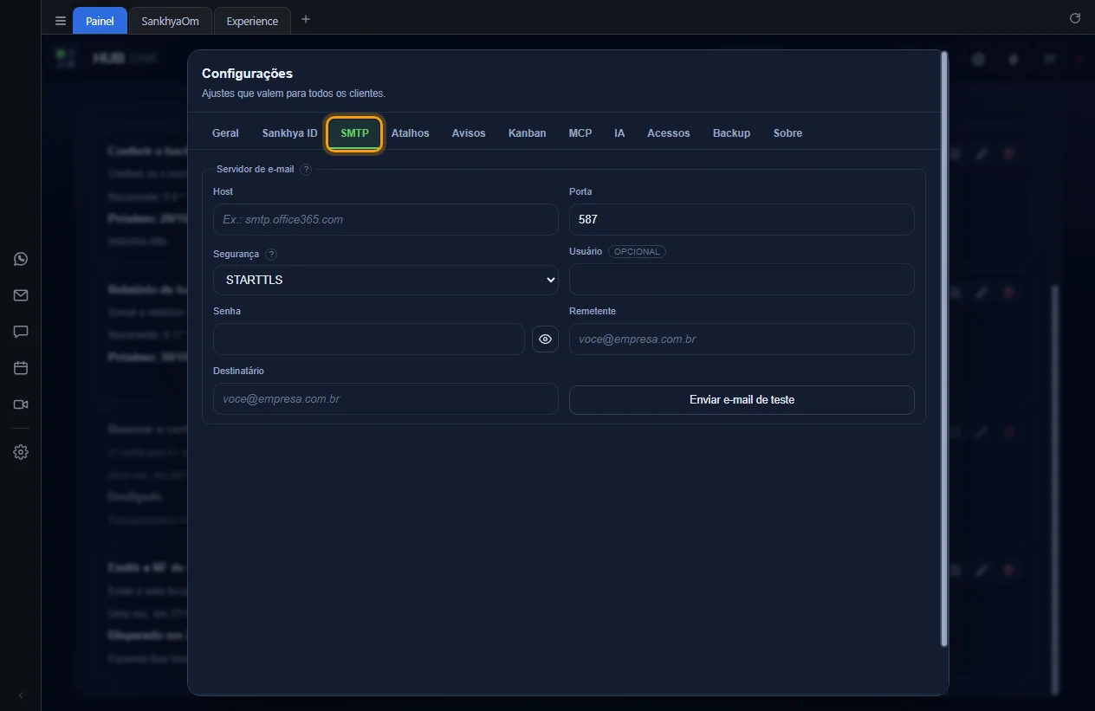
Task: Open the mail envelope icon in sidebar
Action: (x=21, y=295)
